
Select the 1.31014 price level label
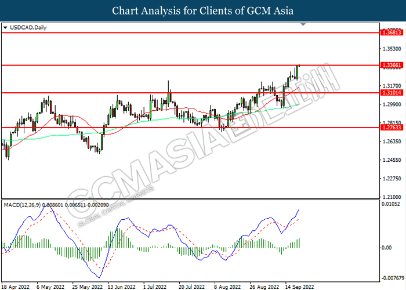pyautogui.click(x=391, y=93)
